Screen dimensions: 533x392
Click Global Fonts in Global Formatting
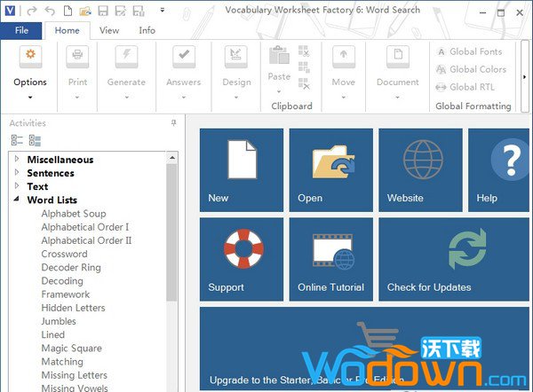pos(469,51)
